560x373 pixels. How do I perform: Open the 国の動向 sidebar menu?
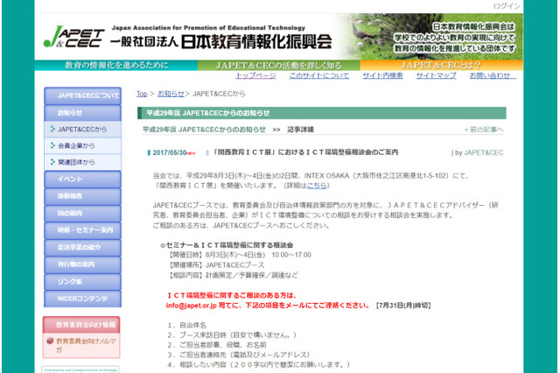(82, 214)
